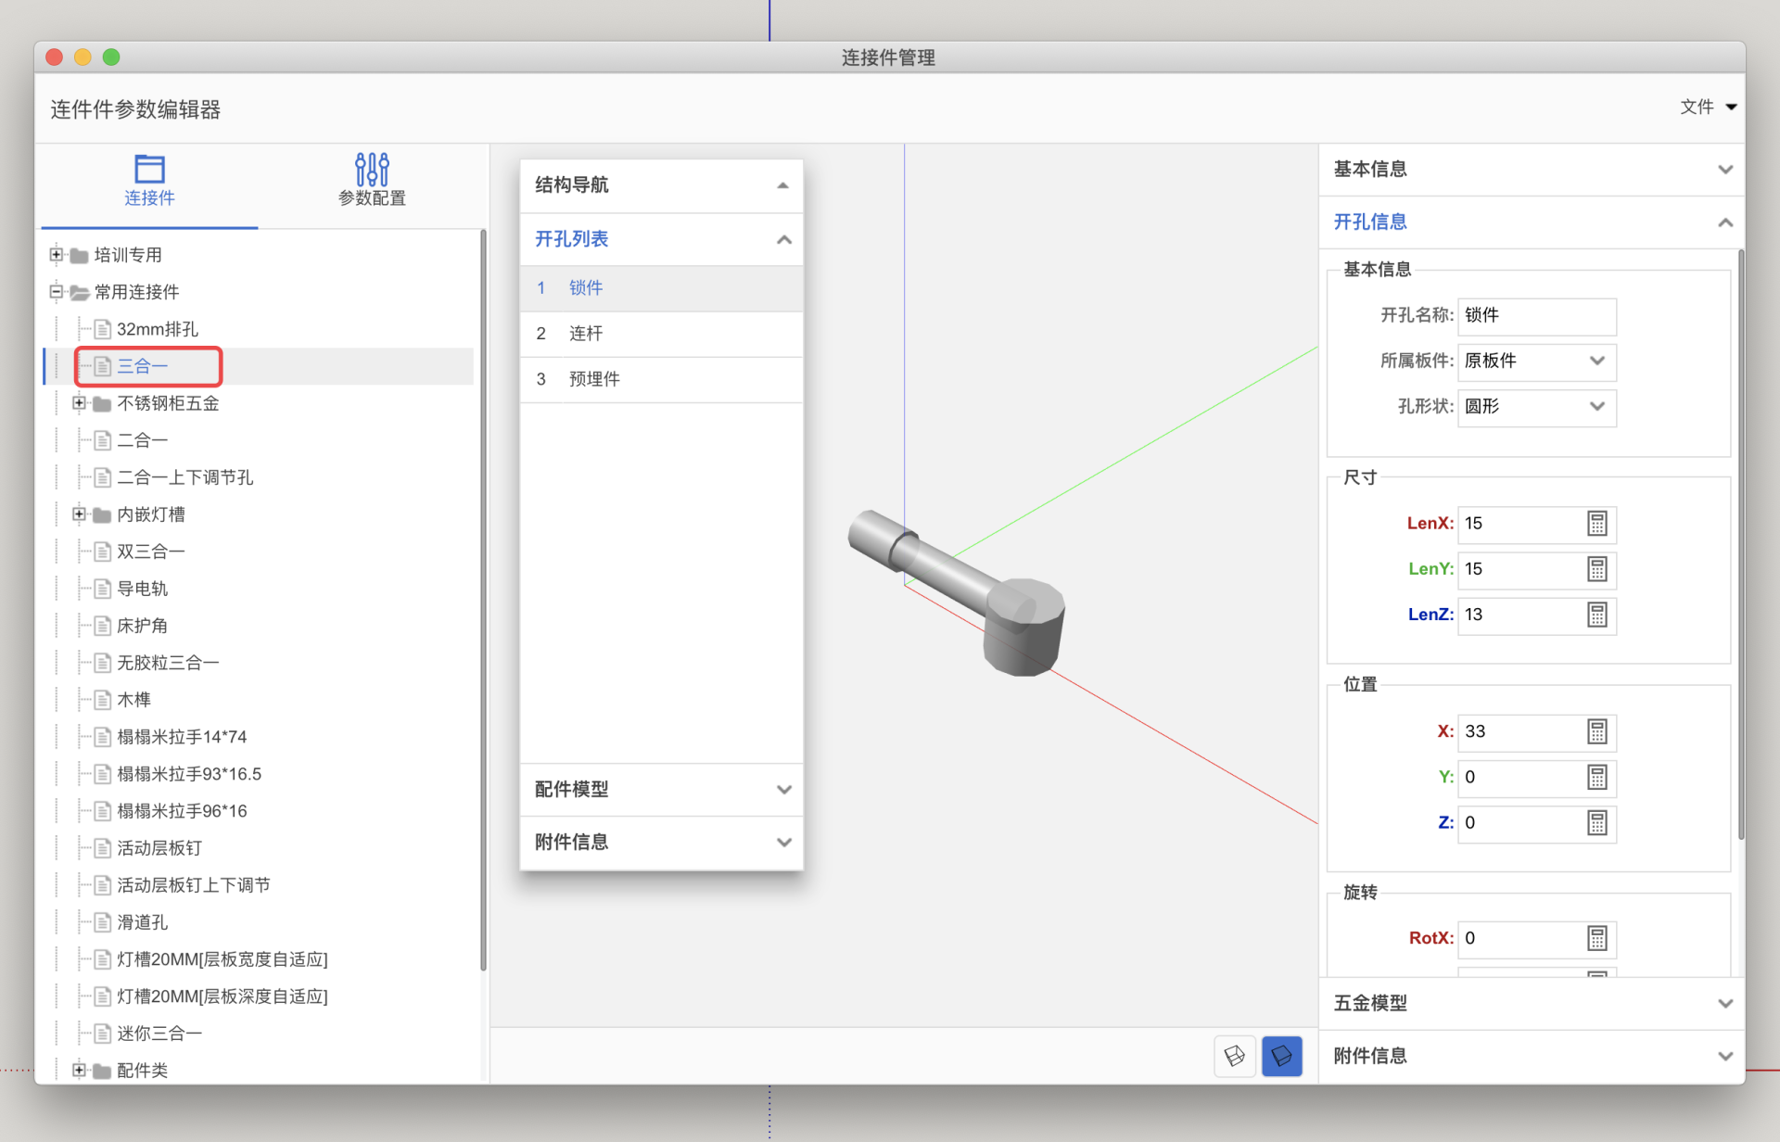The height and width of the screenshot is (1142, 1780).
Task: Open calculator for RotX field
Action: [1596, 938]
